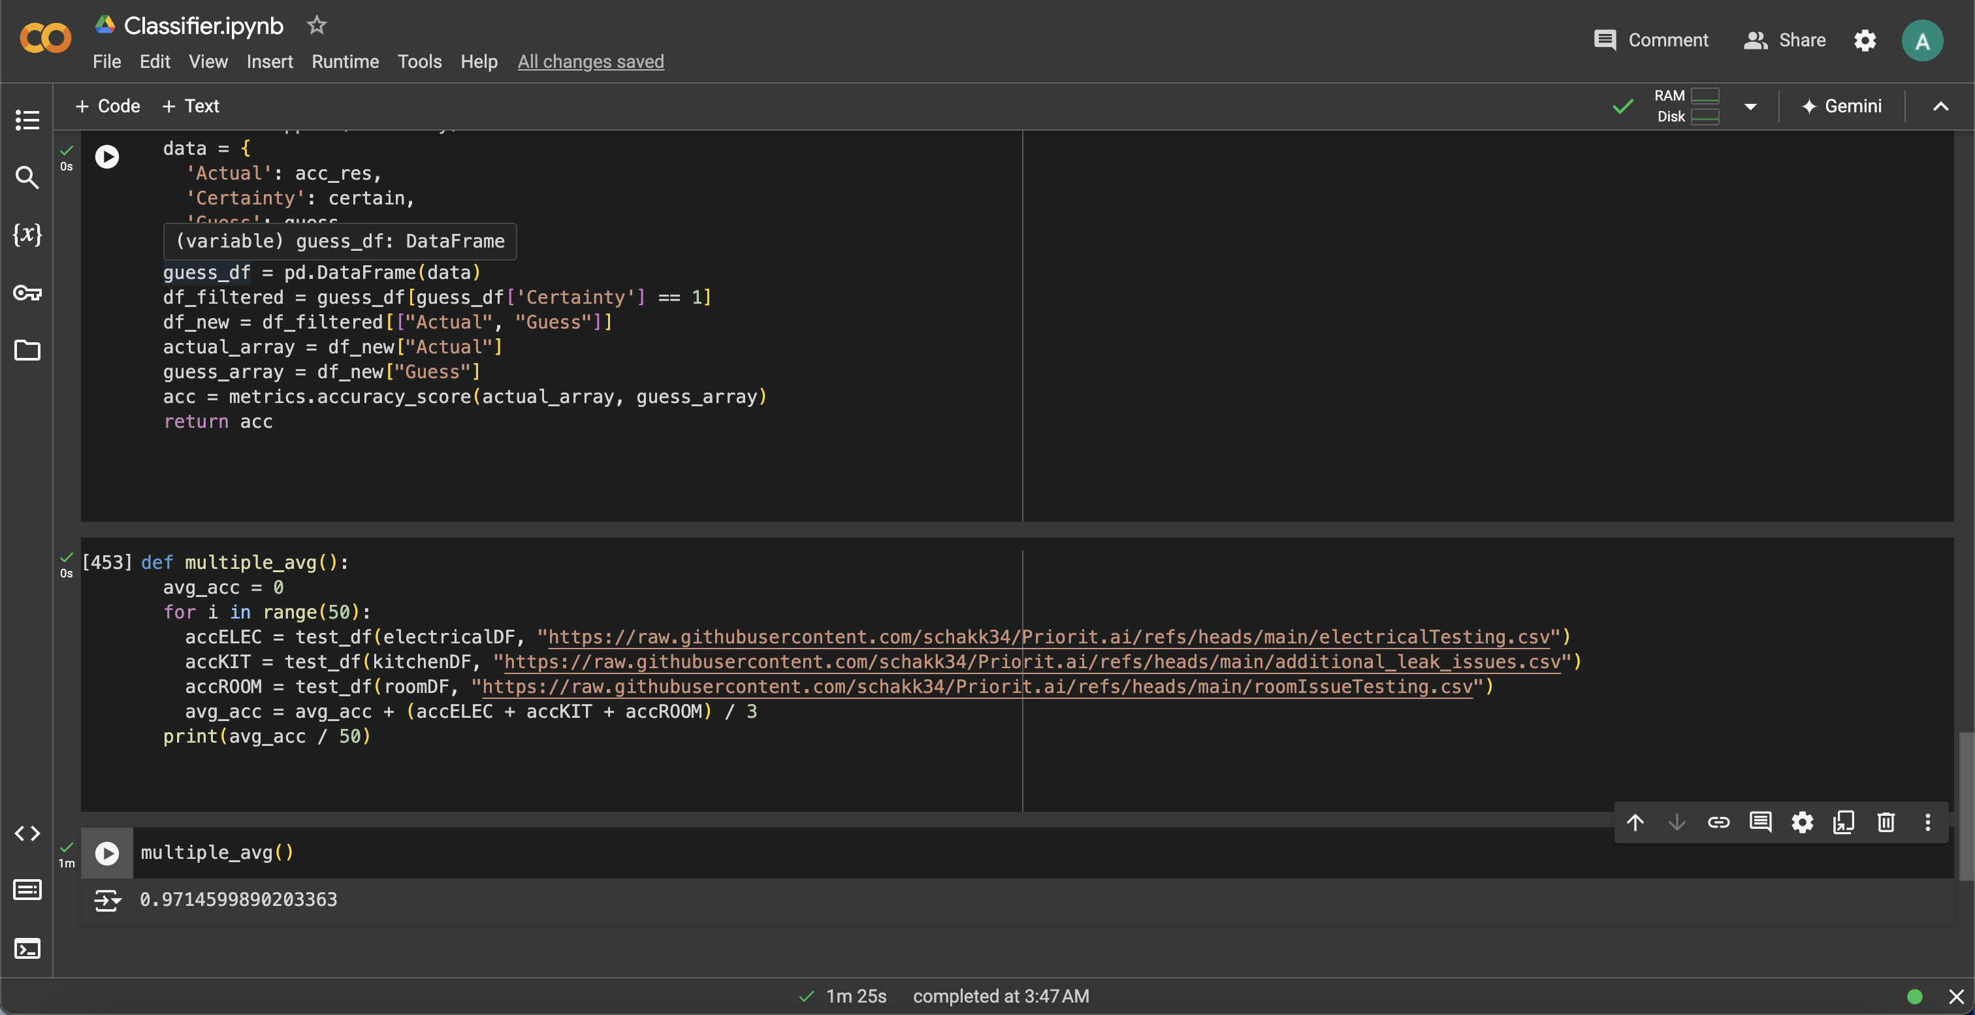Open the terminal panel icon
1975x1015 pixels.
(x=27, y=948)
